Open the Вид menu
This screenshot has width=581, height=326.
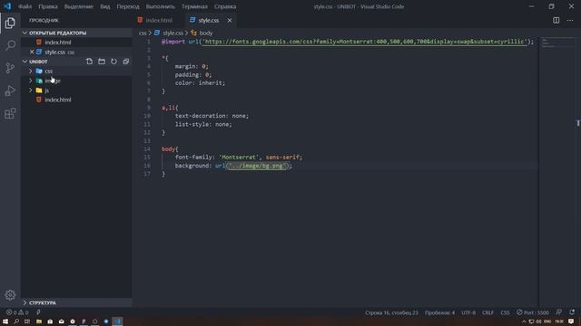tap(105, 6)
